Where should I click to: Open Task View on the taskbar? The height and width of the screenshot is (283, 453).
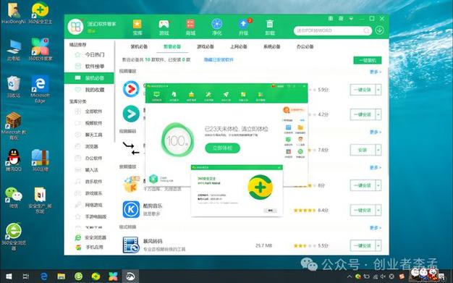[x=26, y=276]
